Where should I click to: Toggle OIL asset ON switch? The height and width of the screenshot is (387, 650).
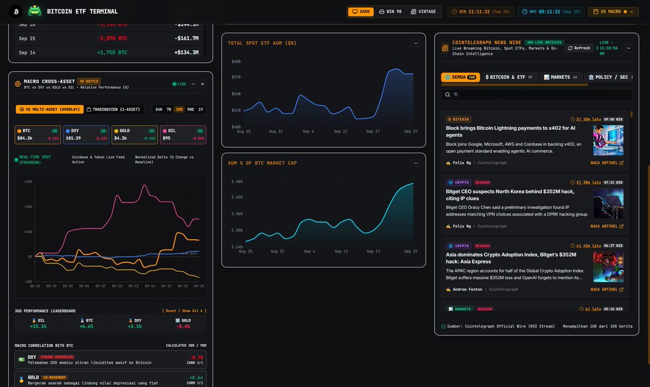(x=200, y=130)
